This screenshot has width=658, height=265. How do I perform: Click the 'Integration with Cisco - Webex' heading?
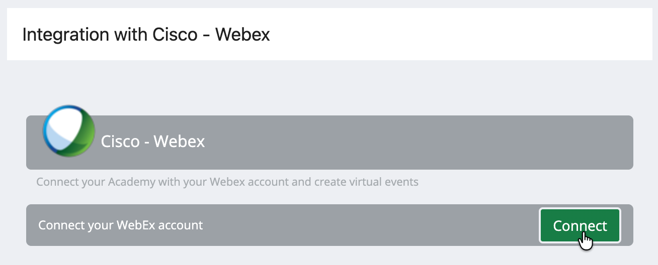[146, 35]
